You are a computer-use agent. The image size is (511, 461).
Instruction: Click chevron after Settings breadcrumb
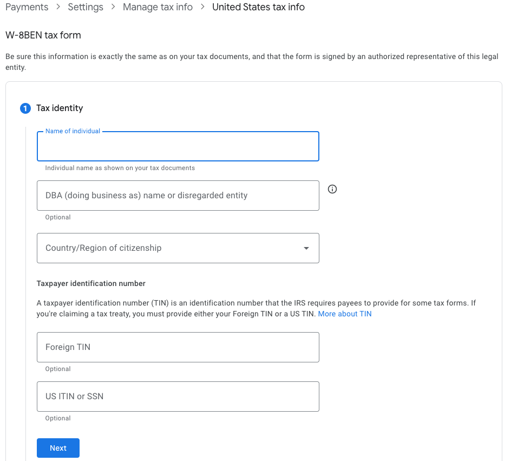click(x=113, y=7)
